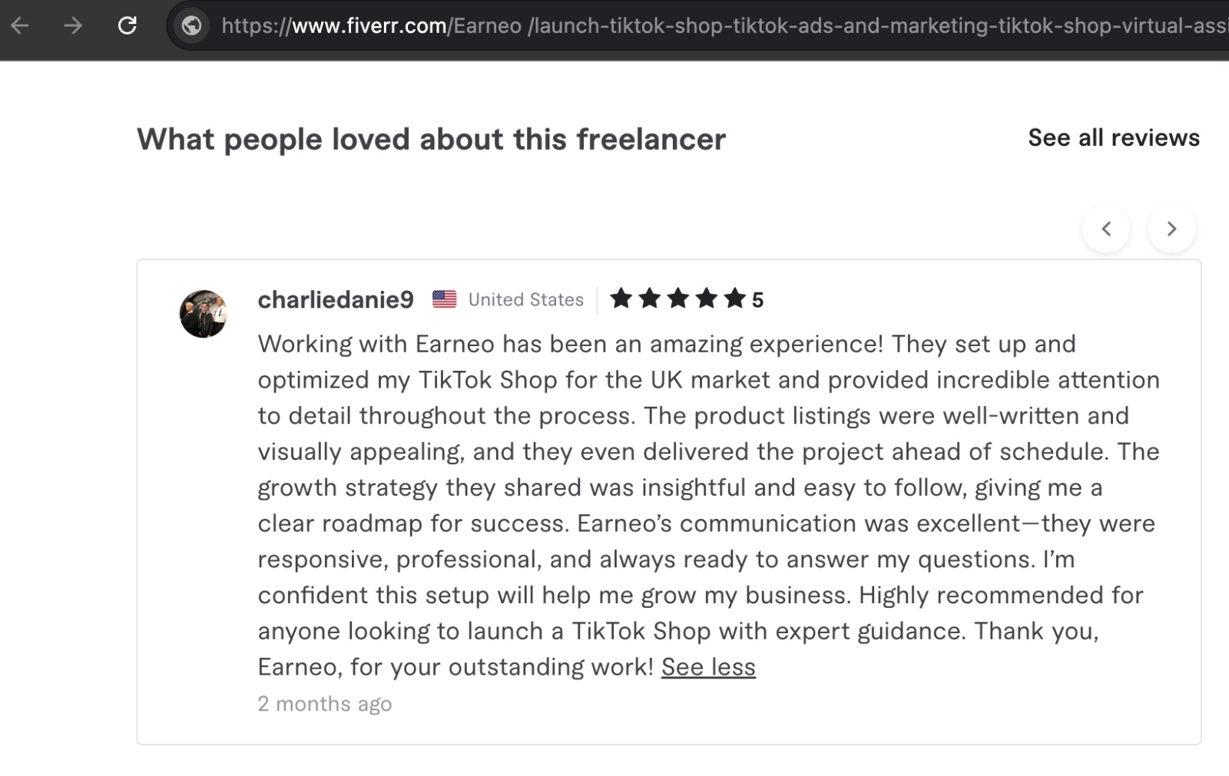The width and height of the screenshot is (1229, 776).
Task: Click the review text about Earneo
Action: (x=708, y=505)
